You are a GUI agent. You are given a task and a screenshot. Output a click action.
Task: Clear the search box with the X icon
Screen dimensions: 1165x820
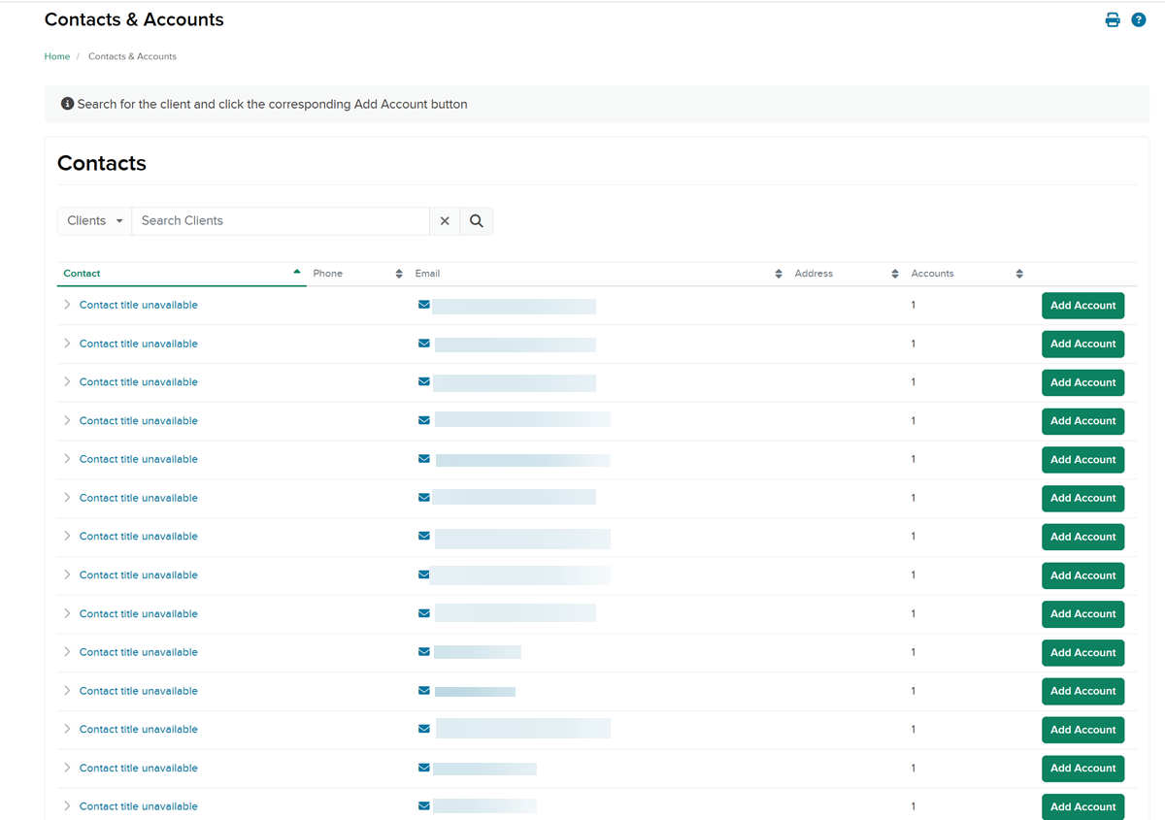point(445,221)
